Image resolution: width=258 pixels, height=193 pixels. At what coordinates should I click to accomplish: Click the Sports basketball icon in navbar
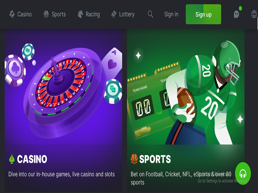coord(46,14)
